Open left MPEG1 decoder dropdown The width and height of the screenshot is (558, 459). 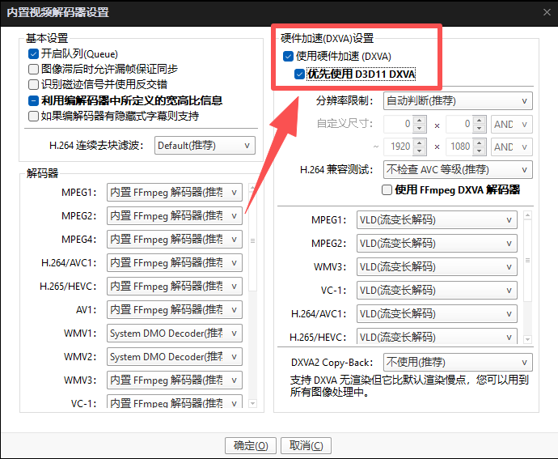(175, 193)
